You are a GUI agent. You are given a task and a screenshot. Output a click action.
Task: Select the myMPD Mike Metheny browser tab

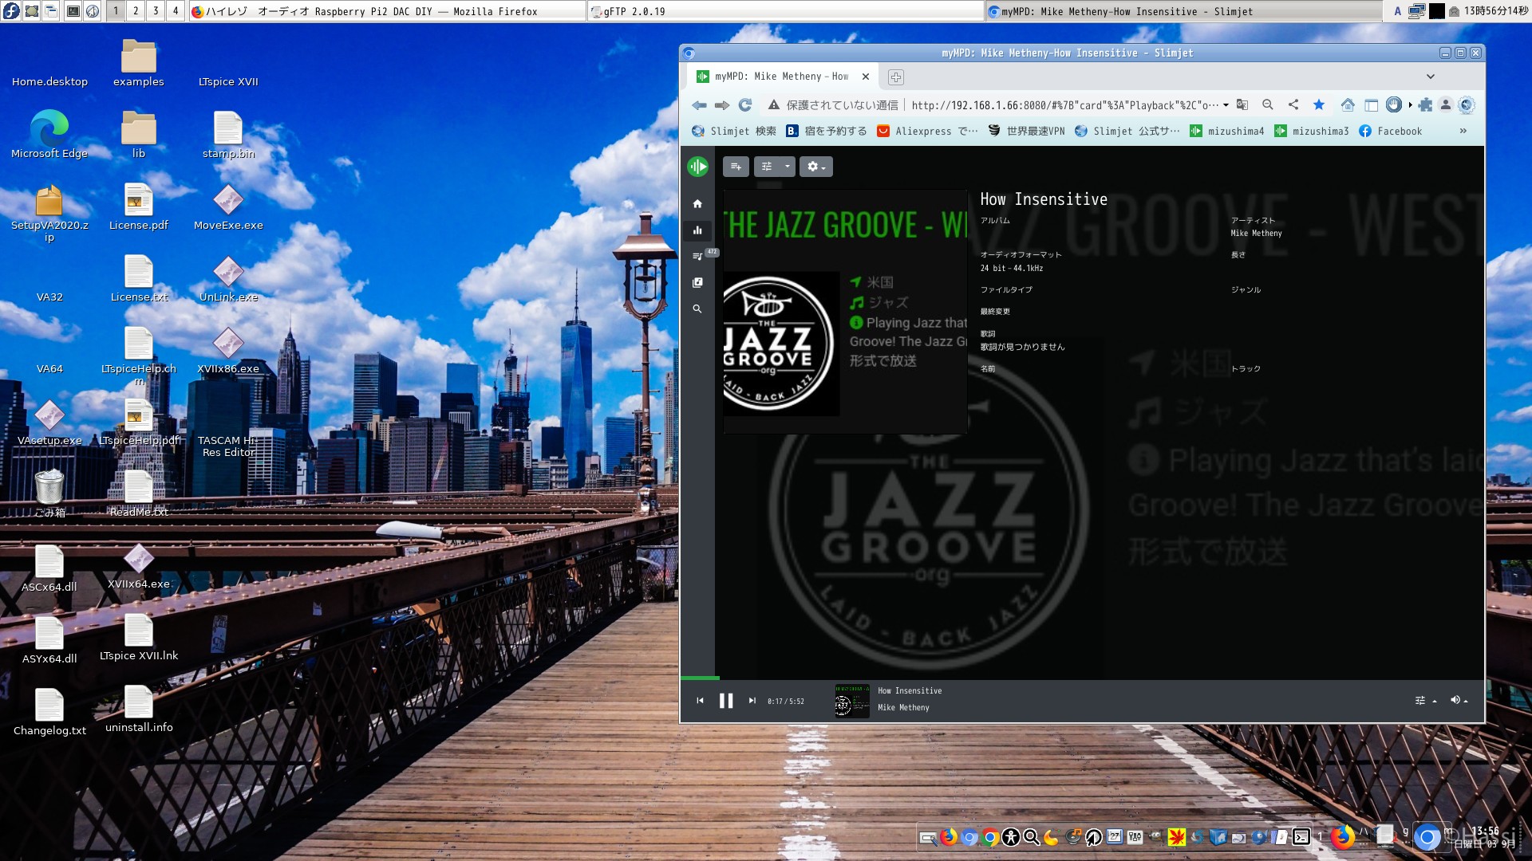[782, 77]
